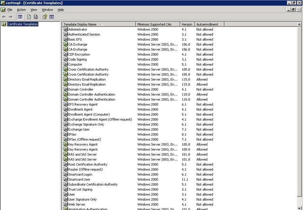Click the scrollbar up arrow of the list
Image resolution: width=303 pixels, height=210 pixels.
coord(299,24)
